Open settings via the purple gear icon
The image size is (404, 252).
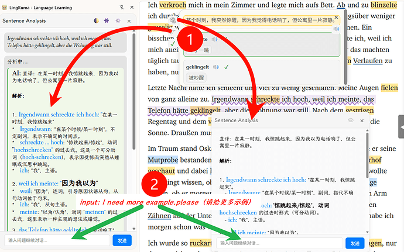(x=118, y=20)
